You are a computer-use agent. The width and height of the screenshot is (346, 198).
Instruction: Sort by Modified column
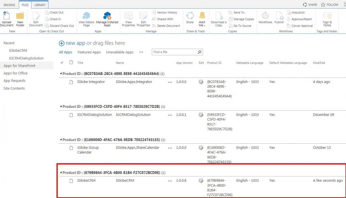pos(319,63)
